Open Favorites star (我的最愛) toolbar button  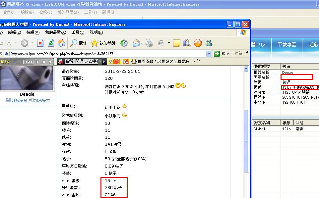[103, 43]
